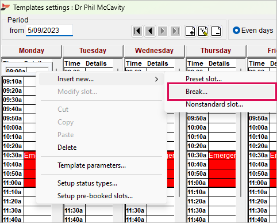
Task: Choose Insert new... in context menu
Action: [101, 79]
